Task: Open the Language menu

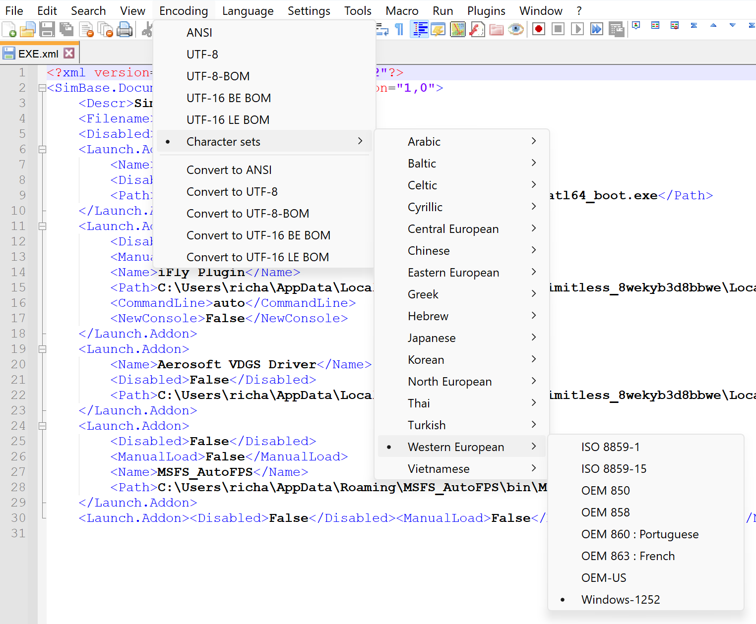Action: click(248, 10)
